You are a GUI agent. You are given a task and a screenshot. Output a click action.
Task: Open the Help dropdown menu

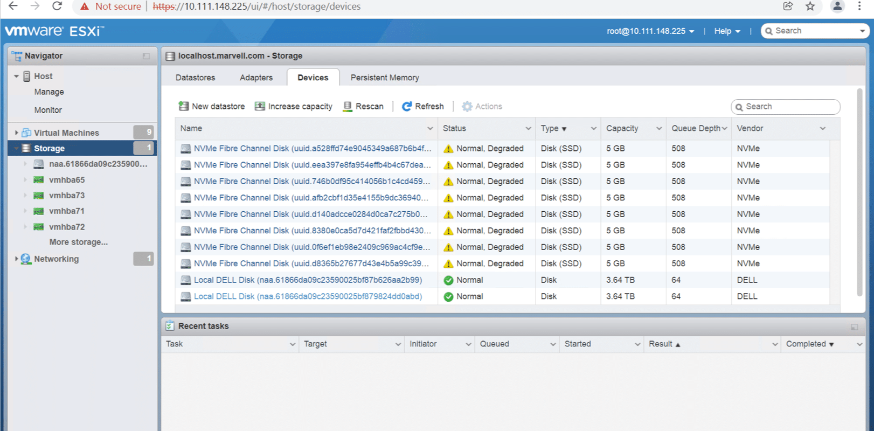click(727, 31)
